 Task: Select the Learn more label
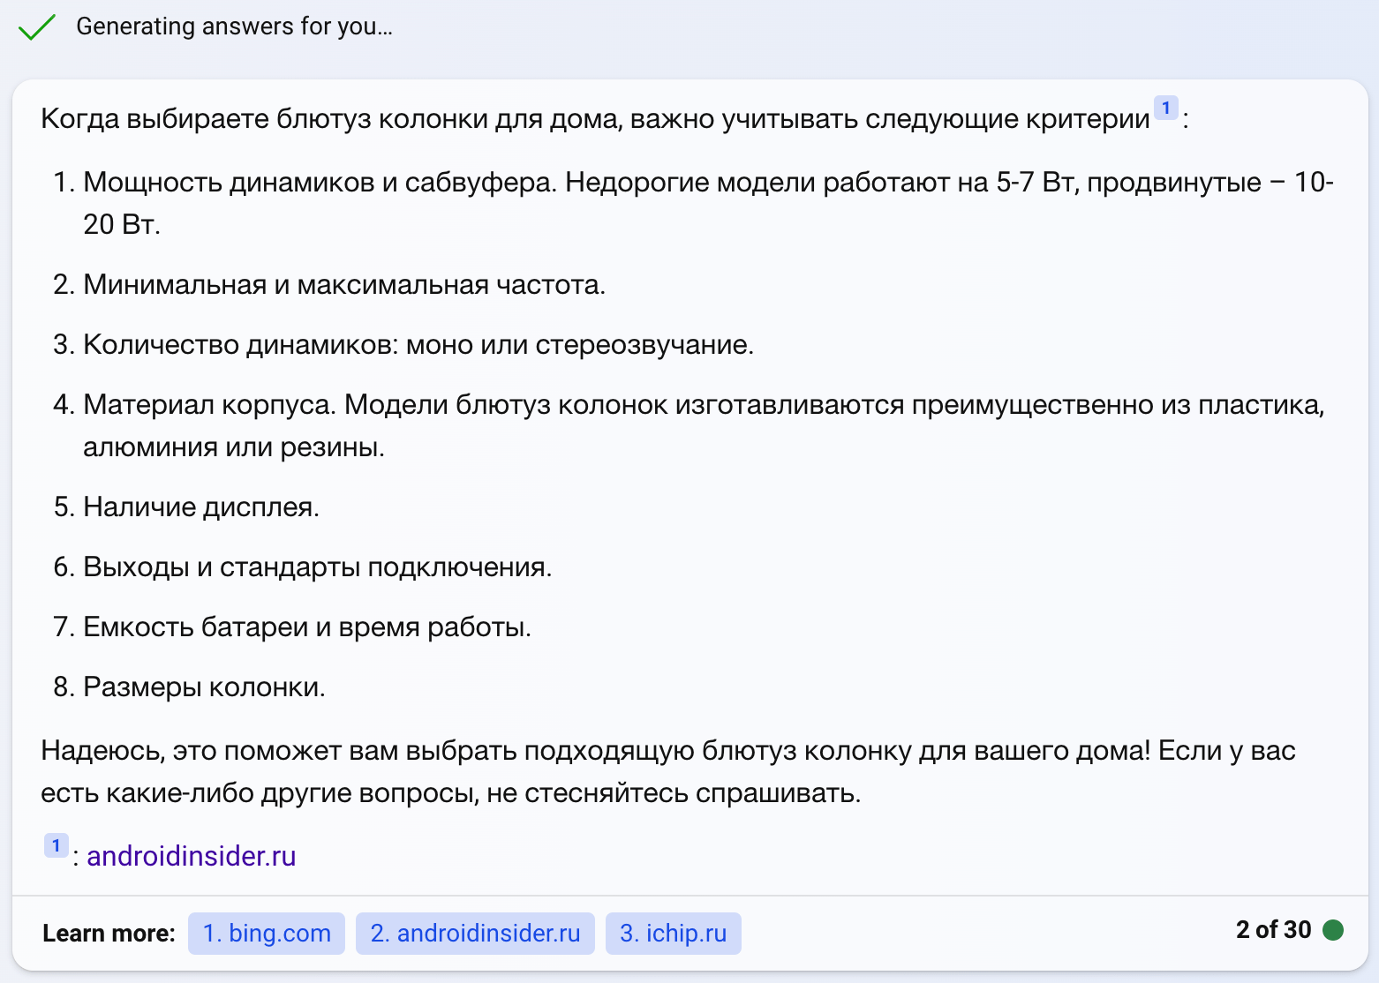tap(108, 933)
